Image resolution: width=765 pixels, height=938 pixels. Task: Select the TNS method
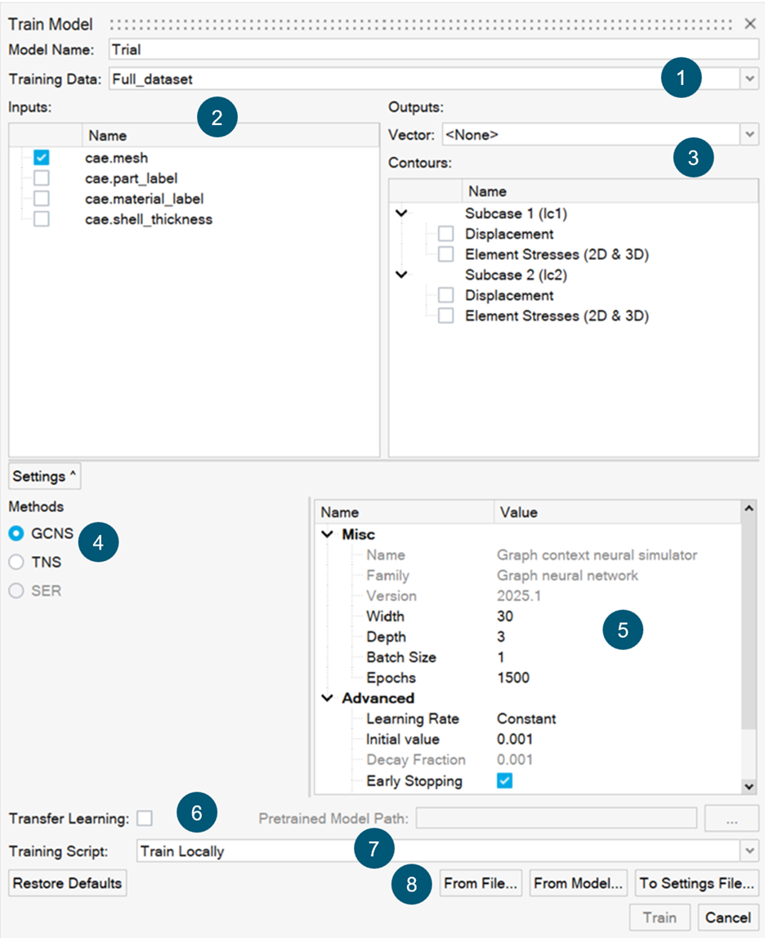click(x=16, y=562)
